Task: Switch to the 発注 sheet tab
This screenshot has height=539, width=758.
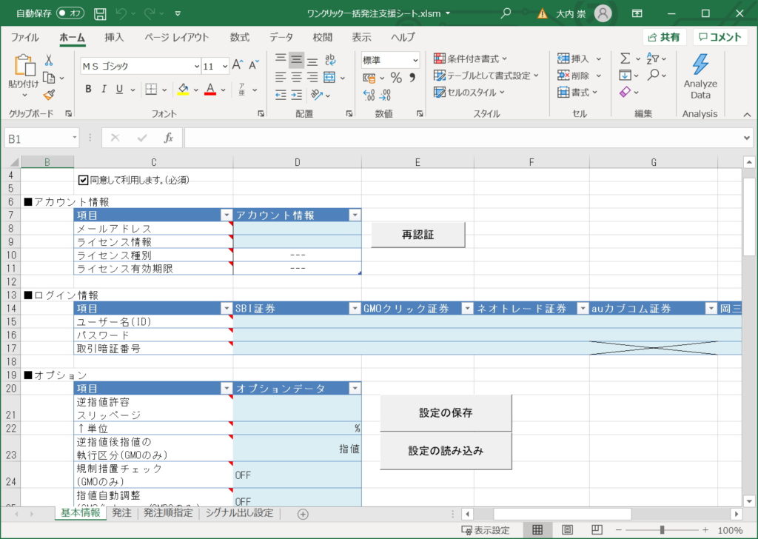Action: (x=122, y=513)
